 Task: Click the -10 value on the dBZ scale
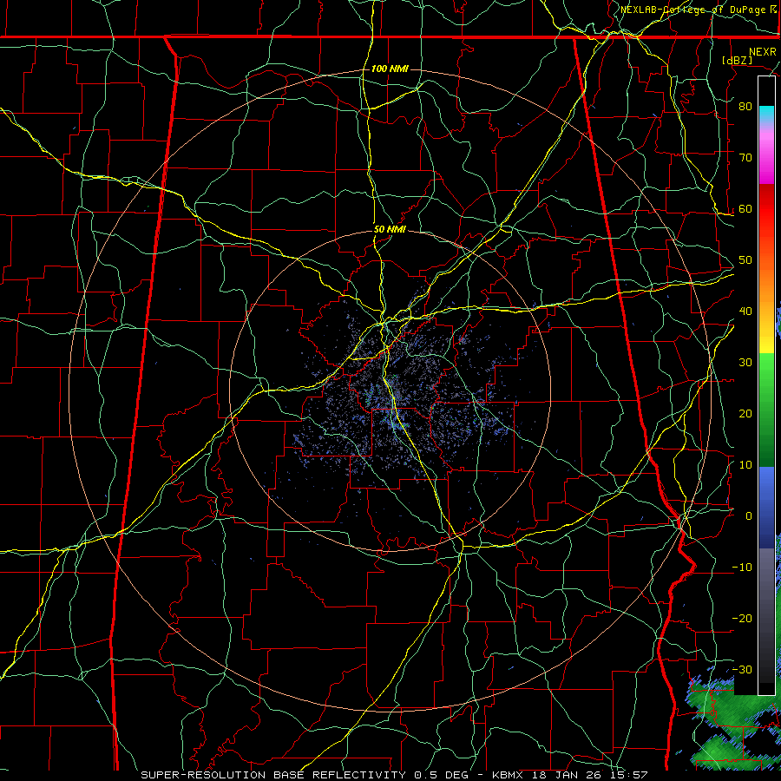[742, 568]
